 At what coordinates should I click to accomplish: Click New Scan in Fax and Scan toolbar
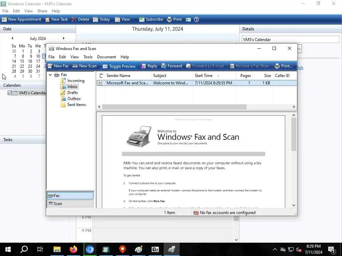(x=84, y=66)
